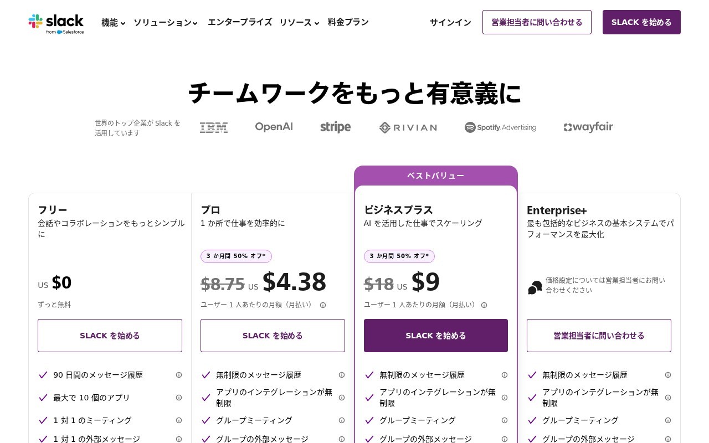The width and height of the screenshot is (709, 443).
Task: Click the ベストバリュー banner
Action: [436, 176]
